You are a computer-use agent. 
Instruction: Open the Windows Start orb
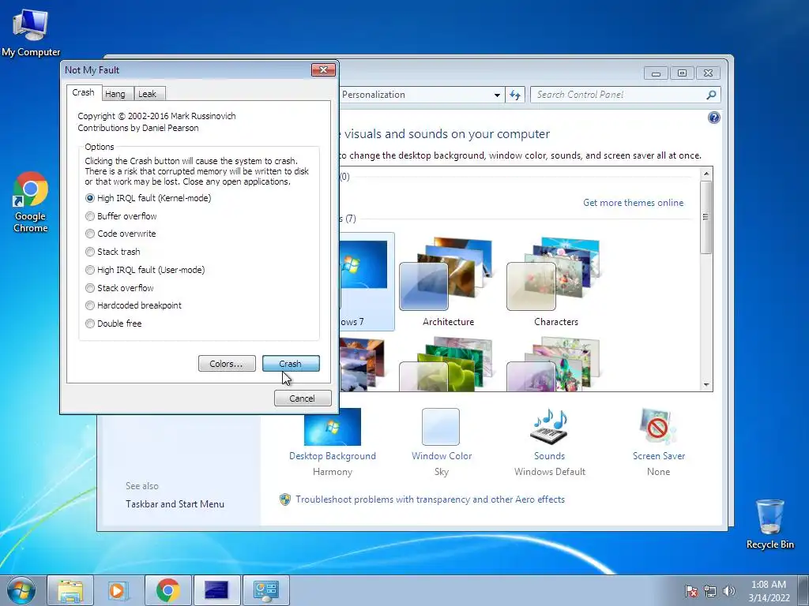(x=21, y=590)
